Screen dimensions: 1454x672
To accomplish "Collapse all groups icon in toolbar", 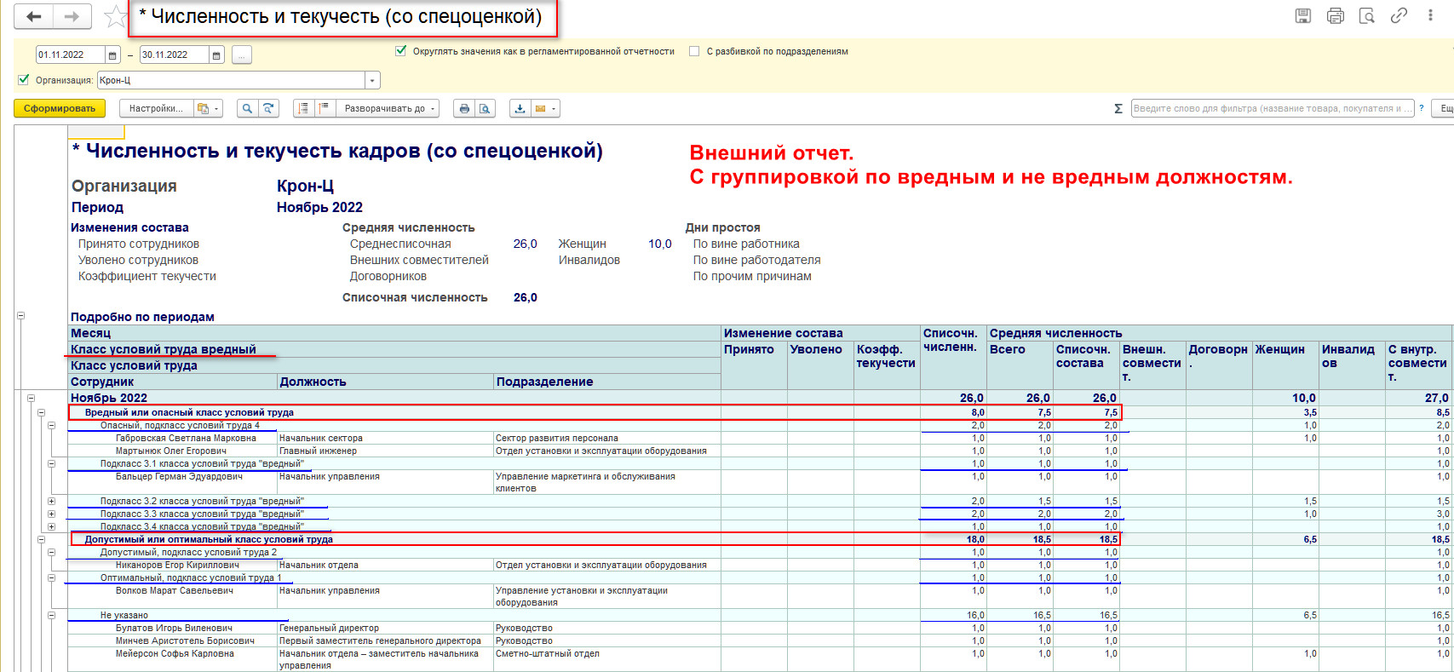I will click(x=304, y=108).
